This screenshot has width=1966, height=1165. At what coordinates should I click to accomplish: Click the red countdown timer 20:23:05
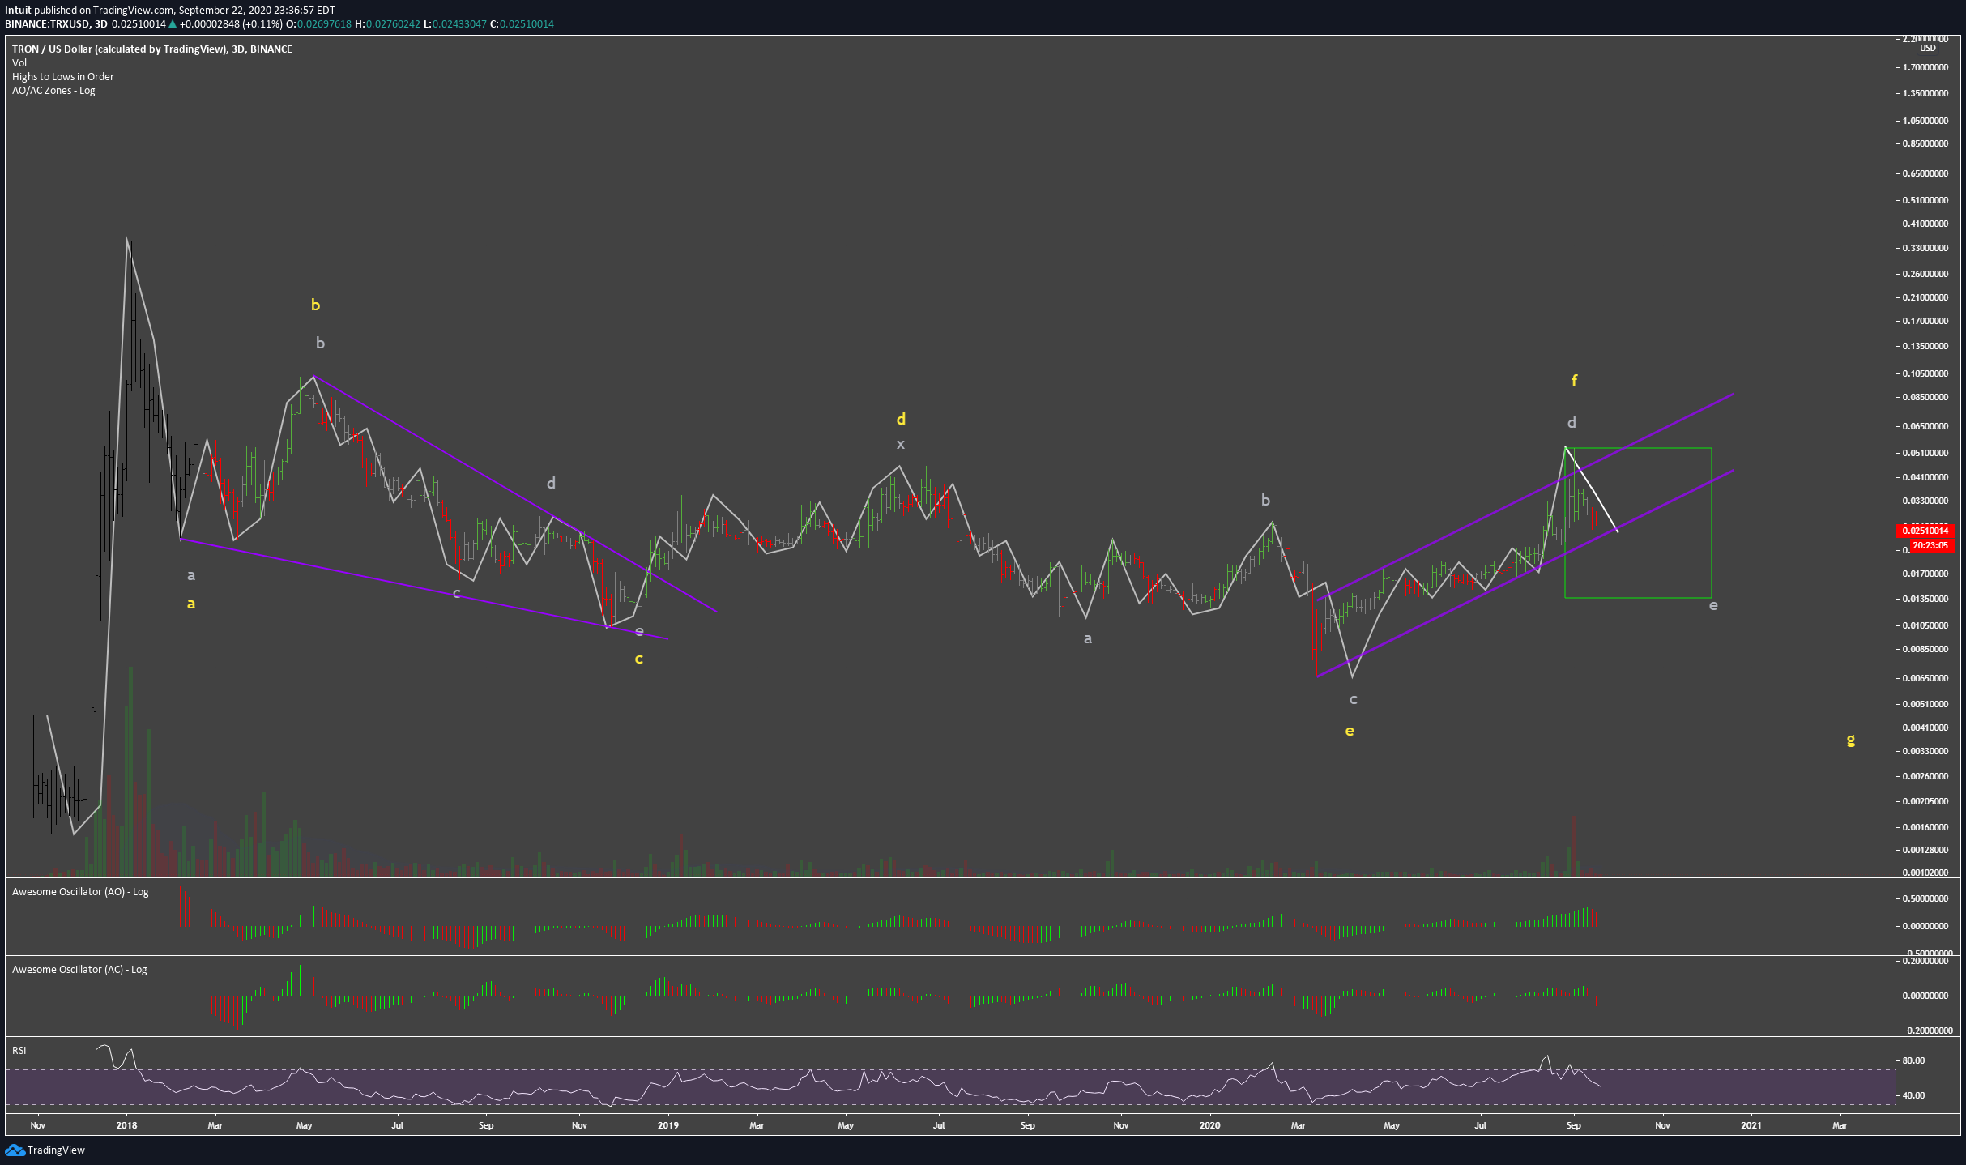(x=1932, y=546)
